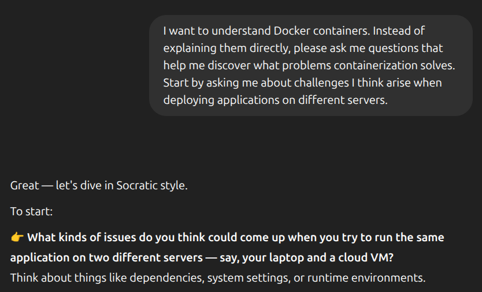Click the "To start:" line
The height and width of the screenshot is (292, 482).
pyautogui.click(x=31, y=212)
